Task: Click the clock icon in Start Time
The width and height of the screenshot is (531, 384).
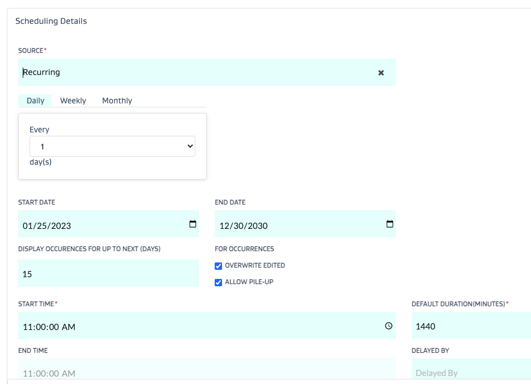Action: 388,326
